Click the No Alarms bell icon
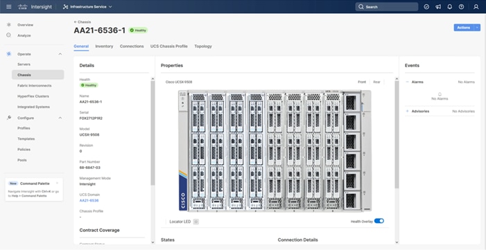 click(x=440, y=94)
